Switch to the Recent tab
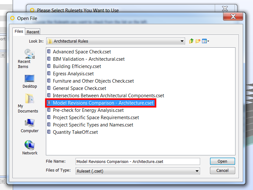This screenshot has height=190, width=253. pos(33,32)
